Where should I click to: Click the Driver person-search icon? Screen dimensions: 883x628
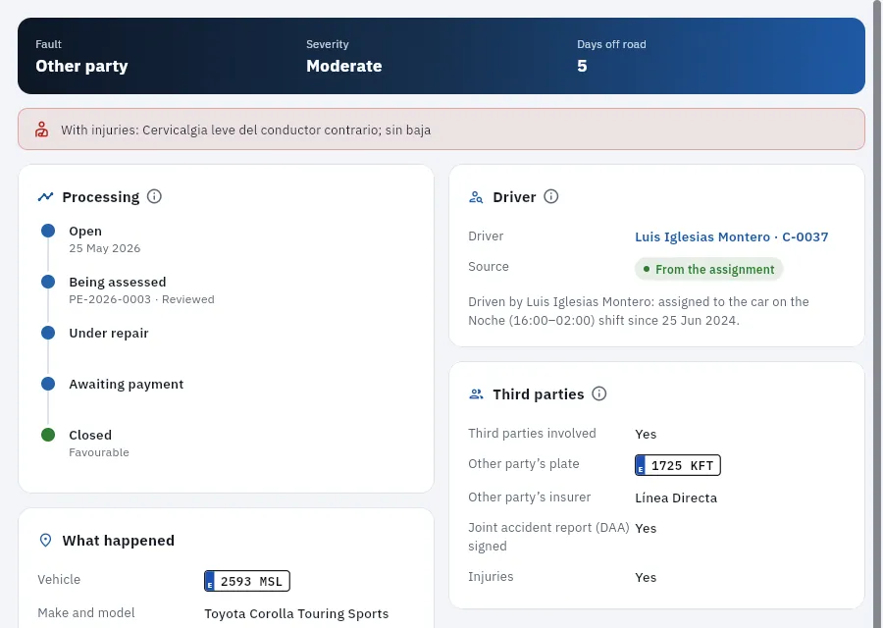(476, 197)
